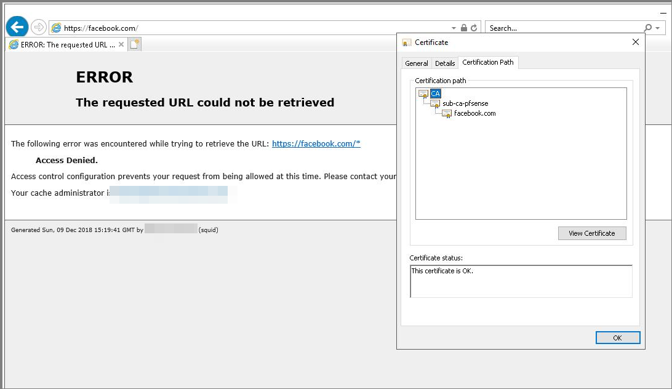Switch to the Details tab in Certificate dialog
Image resolution: width=672 pixels, height=389 pixels.
(445, 63)
